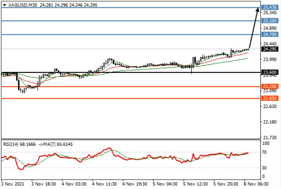Click the 8 Nov 06:30 time label
281x189 pixels.
coord(256,184)
